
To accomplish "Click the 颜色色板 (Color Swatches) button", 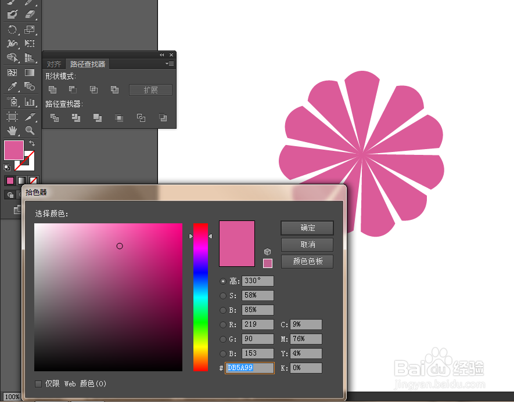I will pos(307,261).
